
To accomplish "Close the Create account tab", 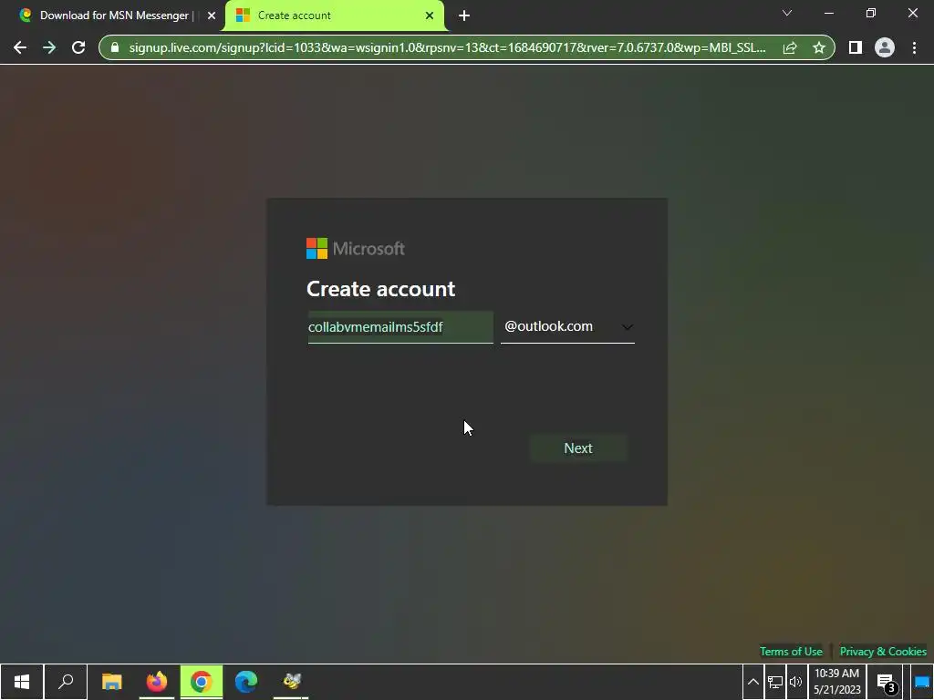I will pyautogui.click(x=430, y=15).
